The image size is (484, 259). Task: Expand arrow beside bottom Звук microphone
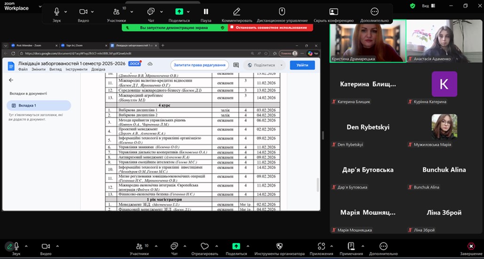point(26,246)
